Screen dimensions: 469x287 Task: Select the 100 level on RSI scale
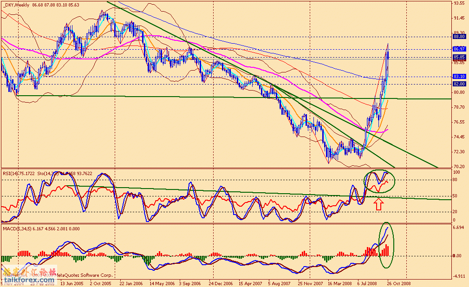click(456, 173)
